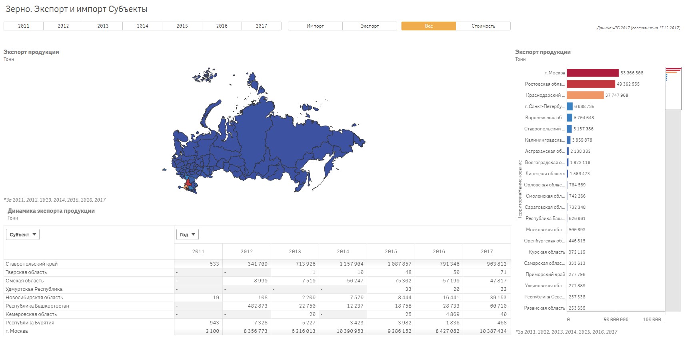Select year 2014 filter button
The width and height of the screenshot is (685, 338).
coord(142,26)
